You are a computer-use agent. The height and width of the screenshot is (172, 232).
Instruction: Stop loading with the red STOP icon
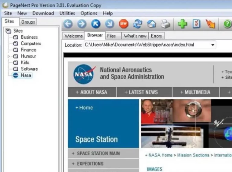124,24
